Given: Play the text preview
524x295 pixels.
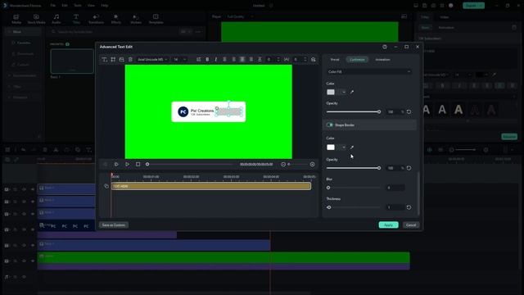Looking at the screenshot, I should coord(127,164).
